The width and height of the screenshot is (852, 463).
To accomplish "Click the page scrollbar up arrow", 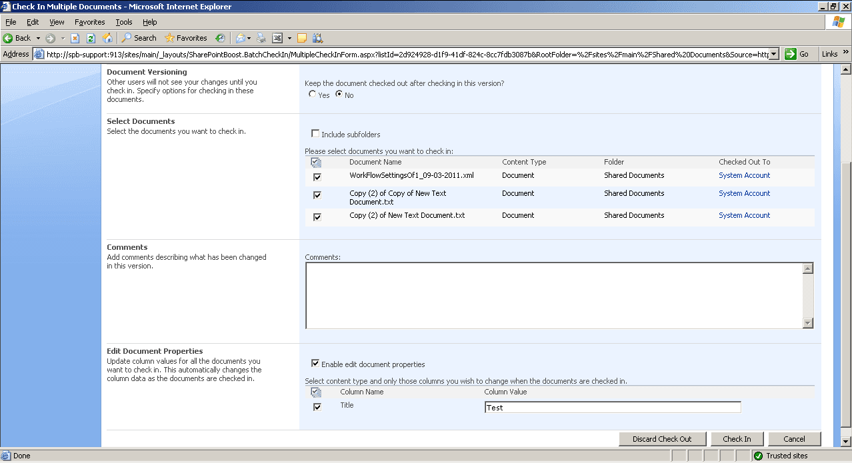I will (x=846, y=69).
